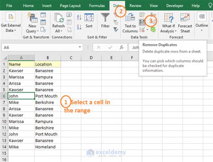Image resolution: width=213 pixels, height=162 pixels.
Task: Click the Data Validation icon
Action: 142,30
